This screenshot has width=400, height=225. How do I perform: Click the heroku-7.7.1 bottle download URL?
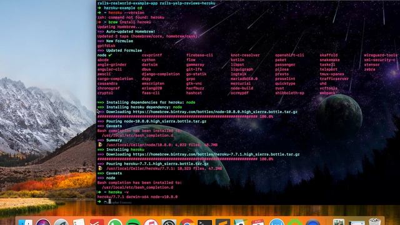tap(216, 154)
